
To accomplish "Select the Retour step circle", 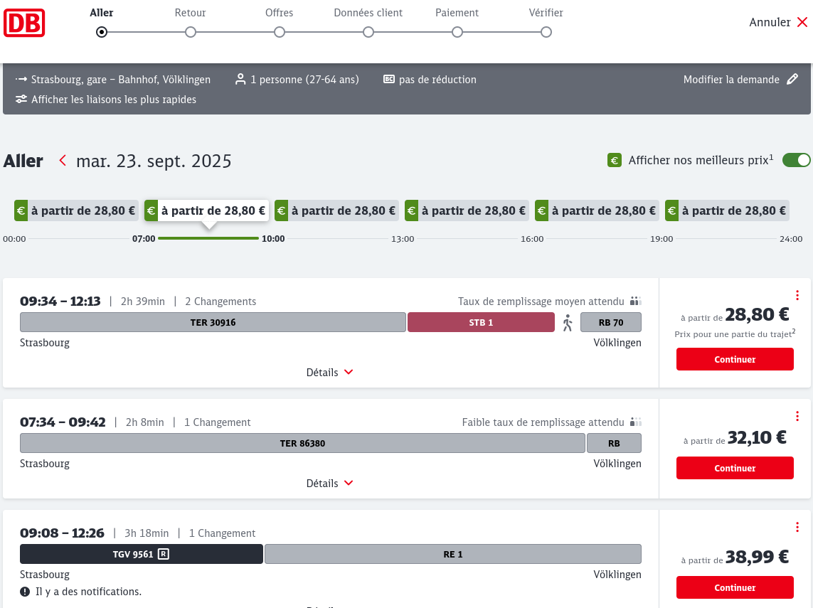I will pyautogui.click(x=191, y=32).
